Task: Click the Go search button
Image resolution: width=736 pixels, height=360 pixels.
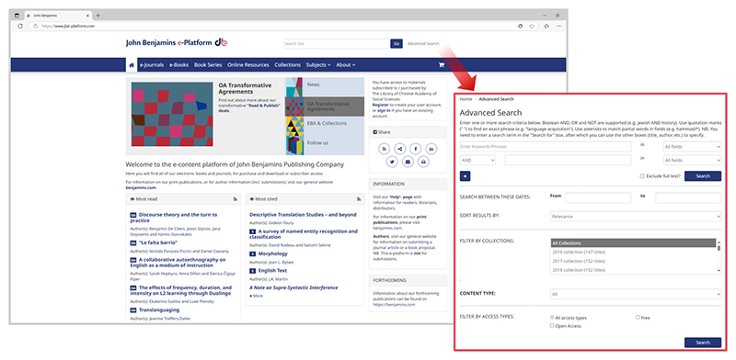Action: click(x=397, y=43)
